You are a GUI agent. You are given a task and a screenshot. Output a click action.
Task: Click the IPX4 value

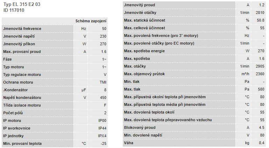click(x=102, y=136)
